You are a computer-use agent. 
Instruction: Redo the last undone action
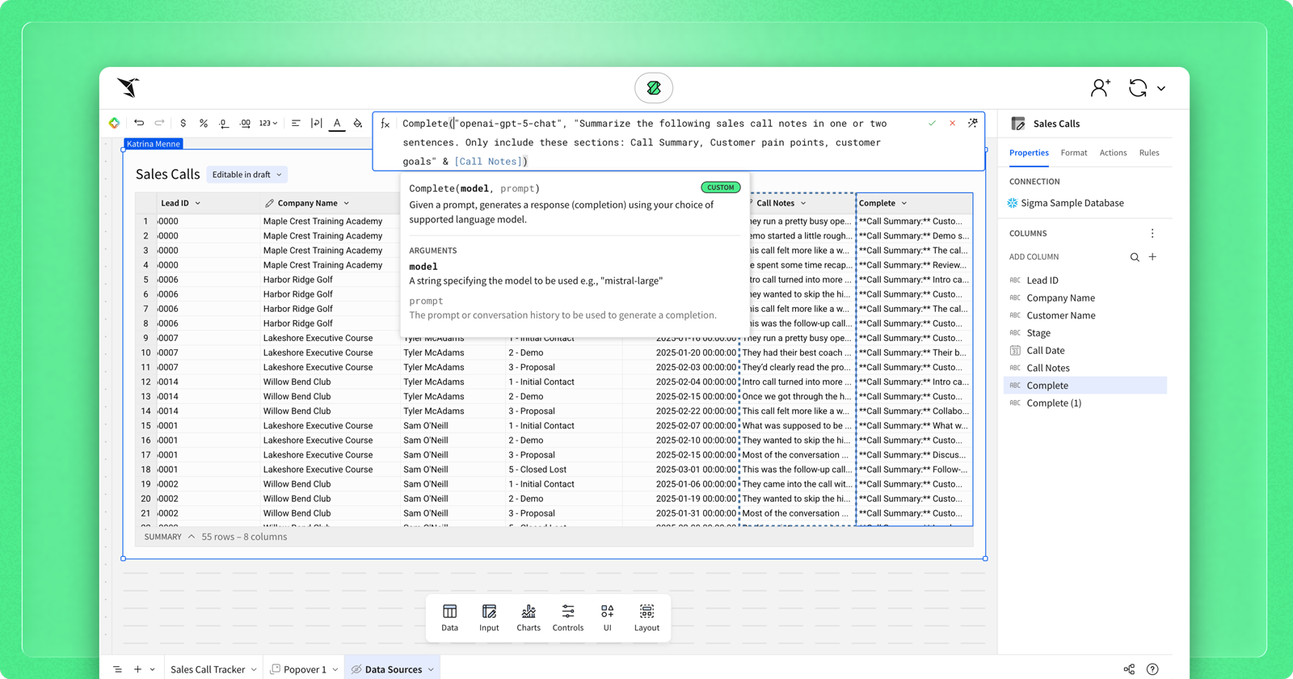159,123
